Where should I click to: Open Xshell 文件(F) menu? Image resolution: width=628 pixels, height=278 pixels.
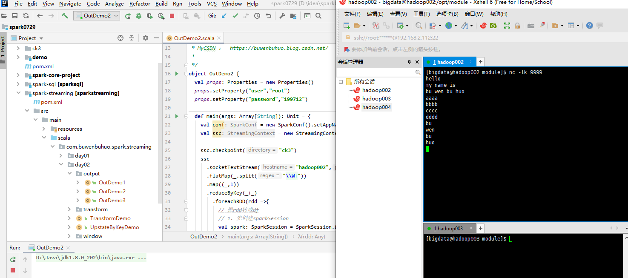[352, 14]
